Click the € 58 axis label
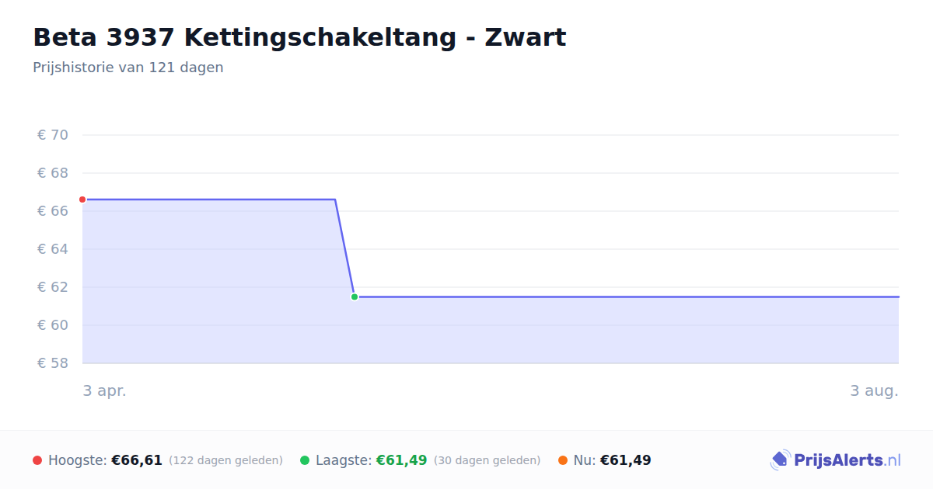The image size is (933, 489). (53, 363)
